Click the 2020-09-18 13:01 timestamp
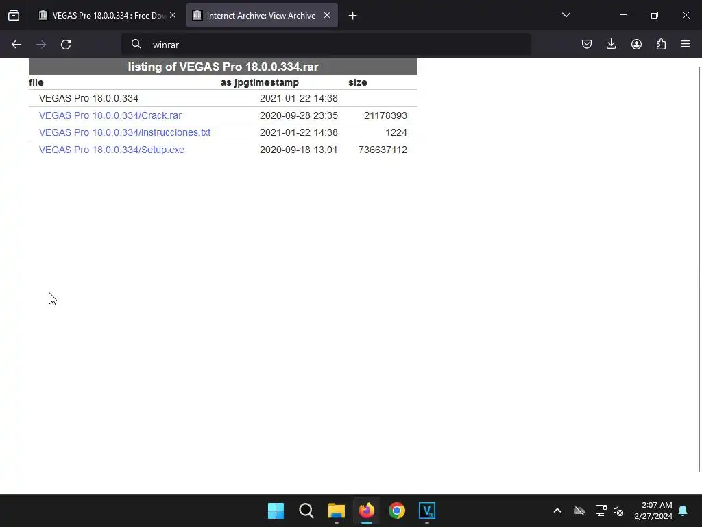The width and height of the screenshot is (702, 527). point(299,150)
